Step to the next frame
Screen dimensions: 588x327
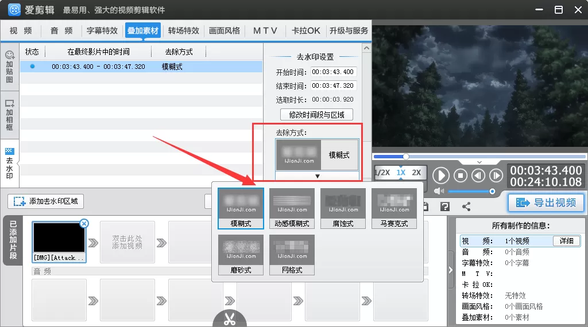tap(496, 176)
